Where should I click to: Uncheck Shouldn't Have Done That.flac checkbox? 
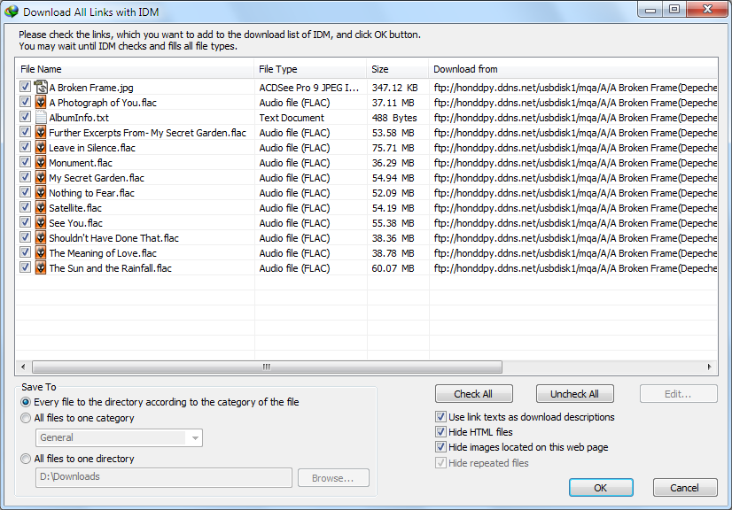pos(25,237)
